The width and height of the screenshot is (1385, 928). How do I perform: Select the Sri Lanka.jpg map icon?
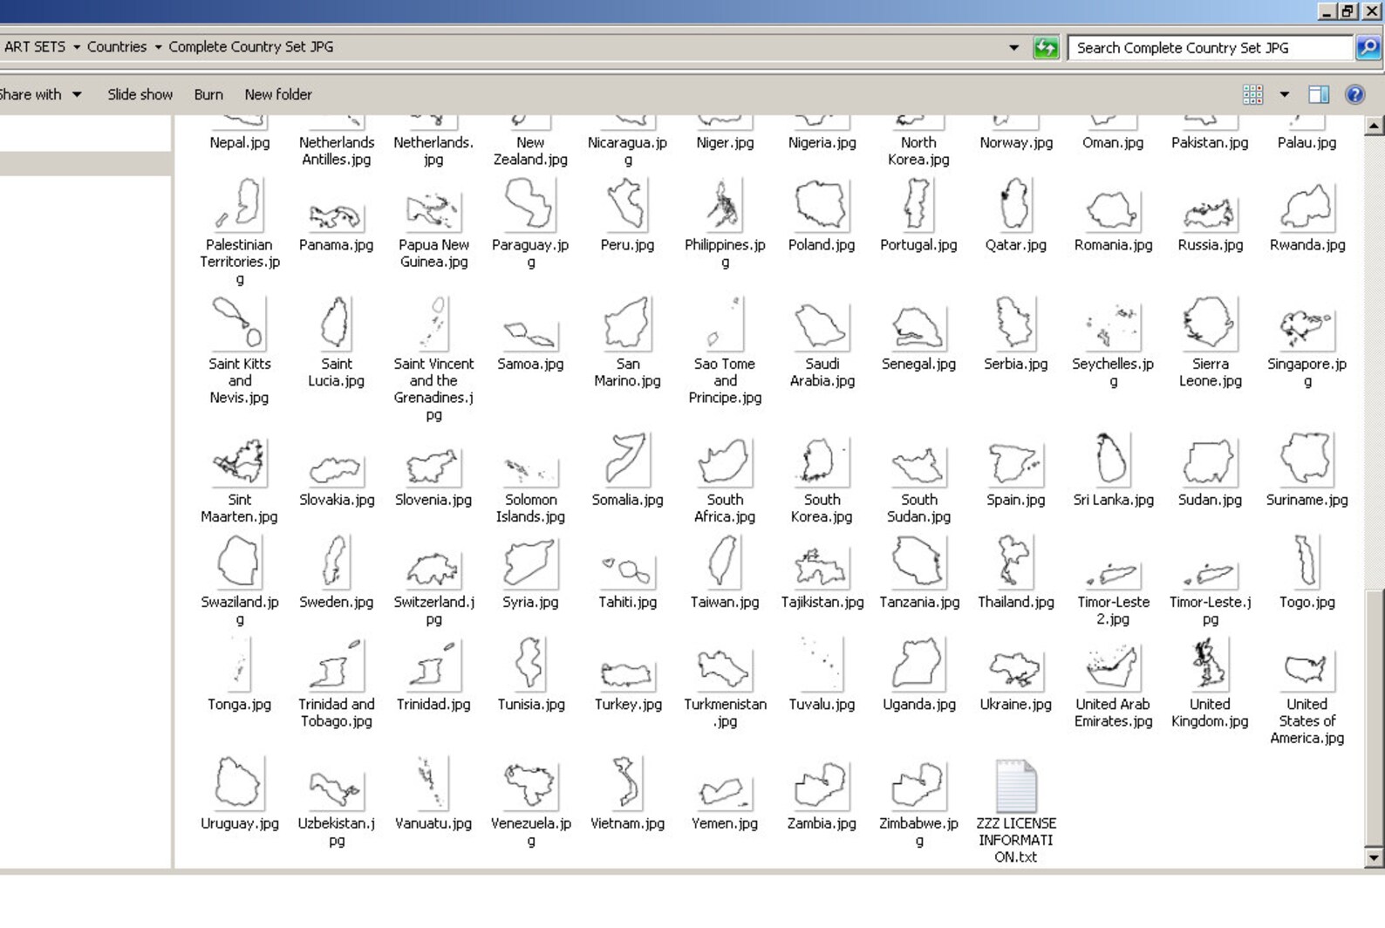1112,460
